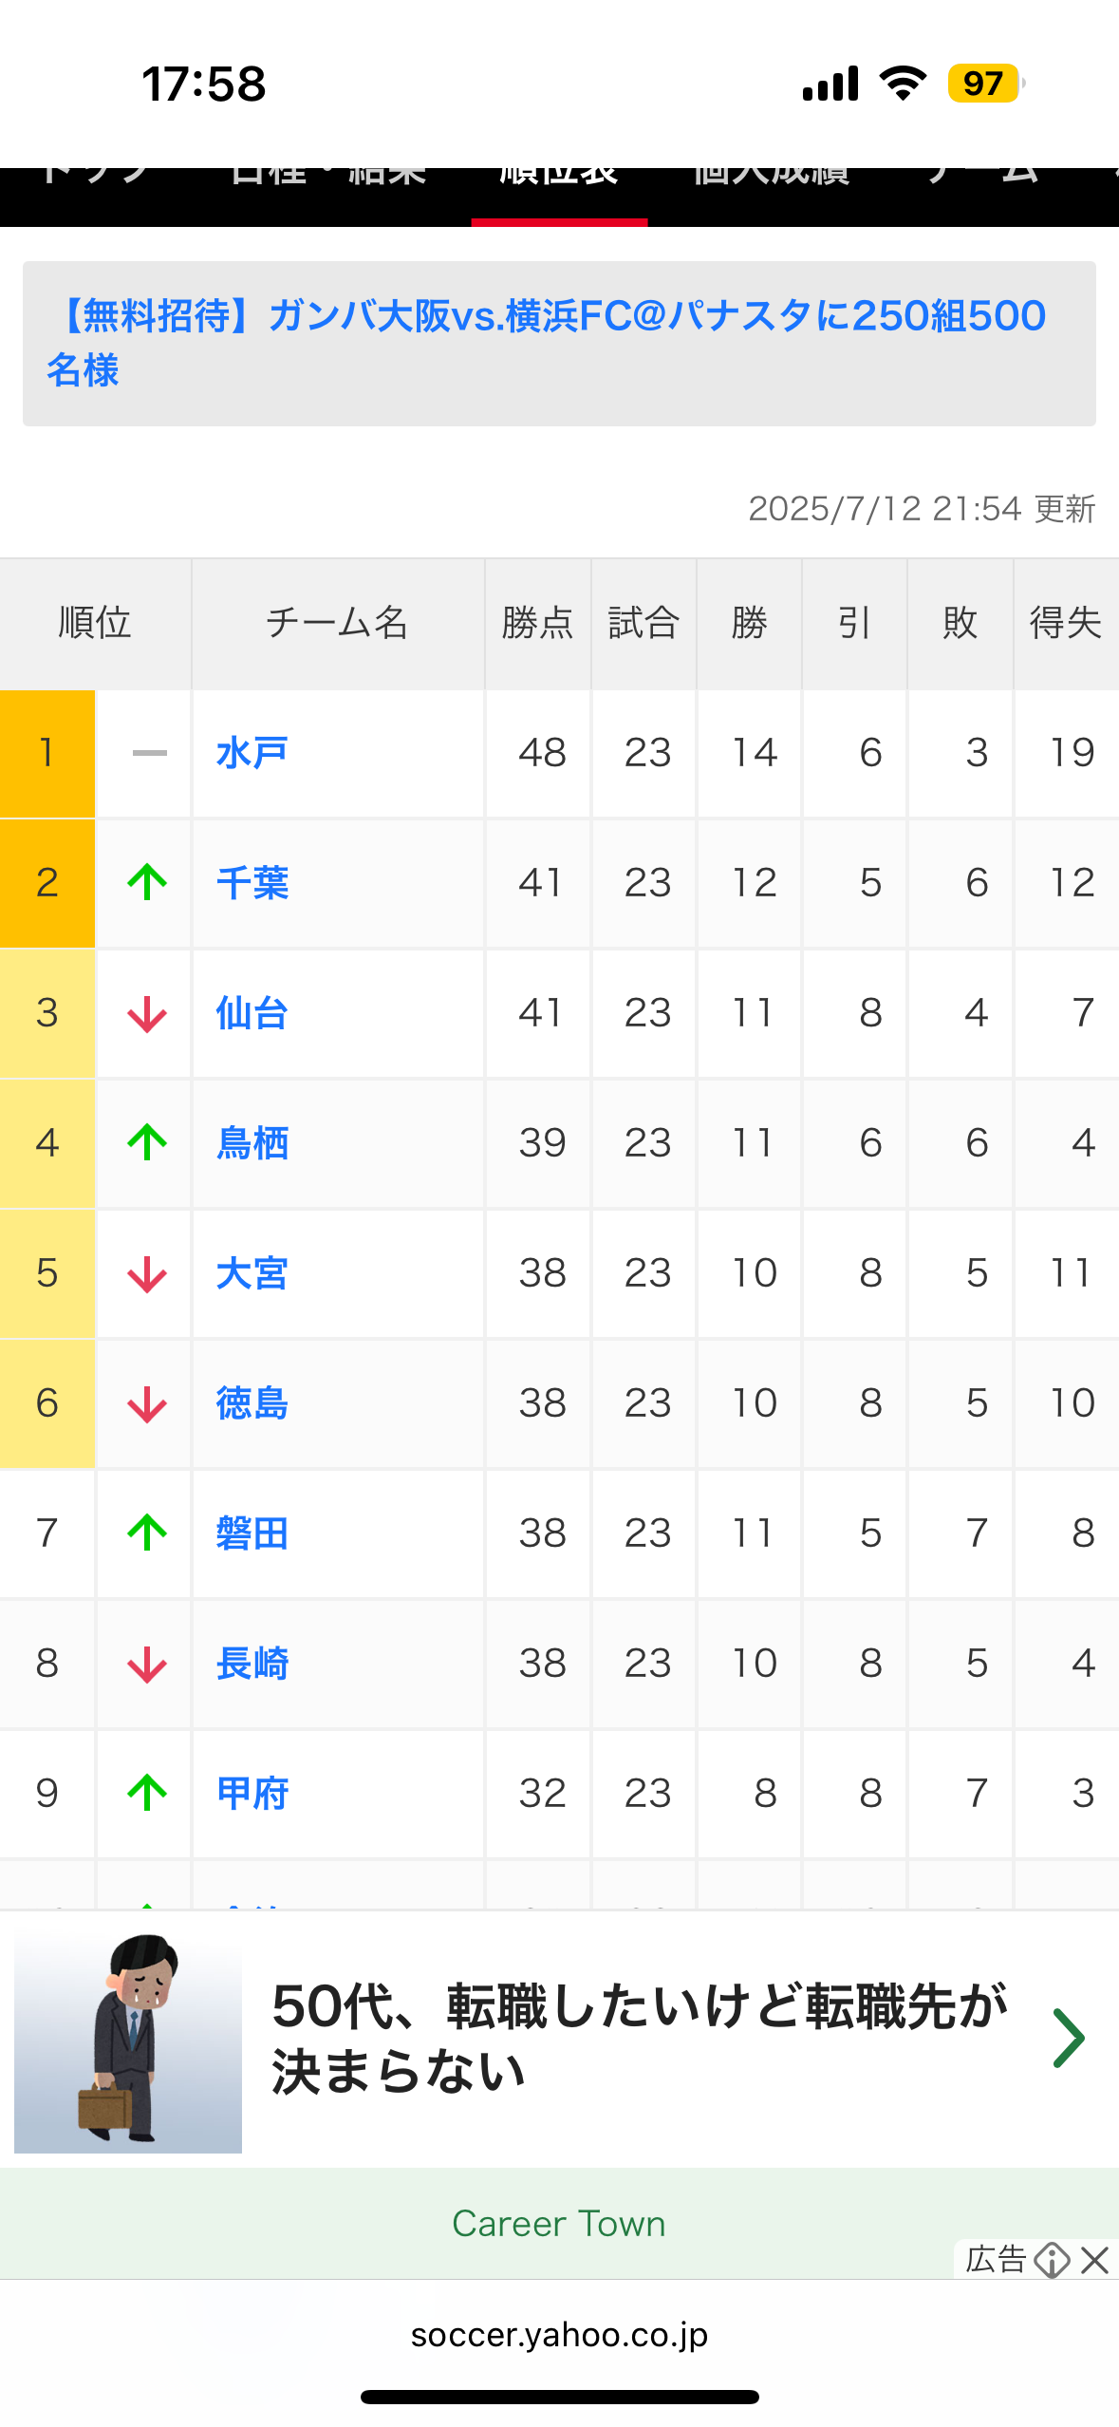This screenshot has height=2427, width=1119.
Task: Close the Career Town ad with X
Action: (x=1095, y=2260)
